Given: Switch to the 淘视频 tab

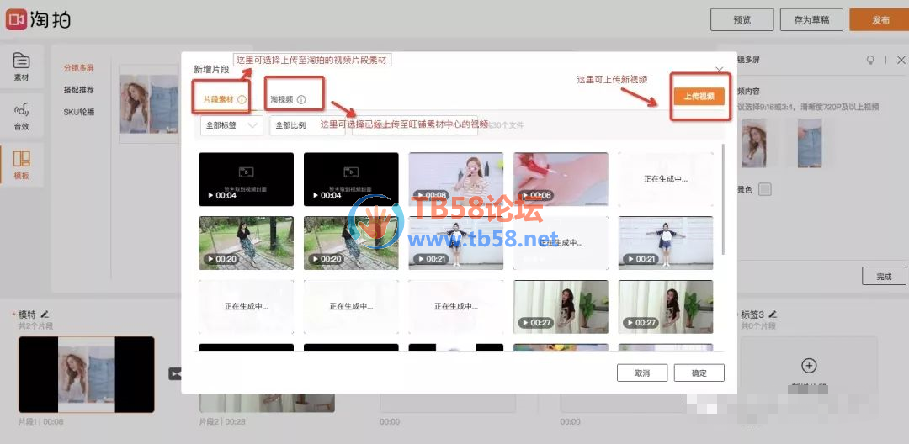Looking at the screenshot, I should tap(282, 100).
